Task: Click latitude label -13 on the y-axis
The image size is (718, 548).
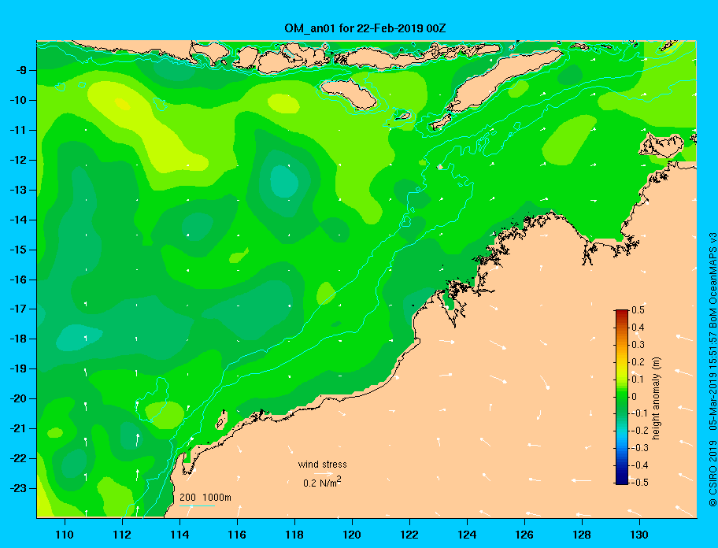Action: click(17, 190)
